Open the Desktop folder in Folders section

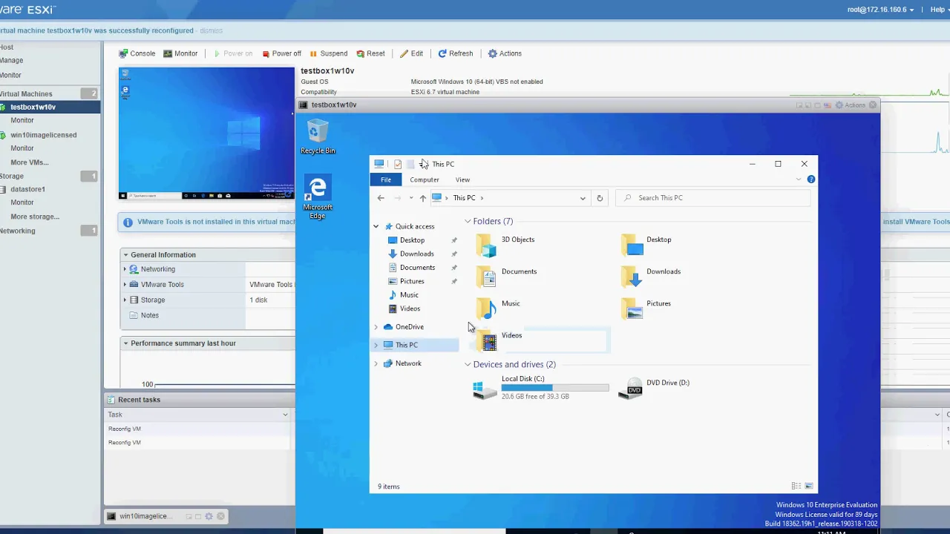tap(647, 245)
